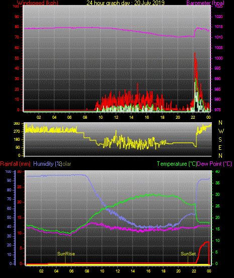The image size is (234, 278).
Task: Click the 'Windspeed (kph)' axis title
Action: point(38,3)
